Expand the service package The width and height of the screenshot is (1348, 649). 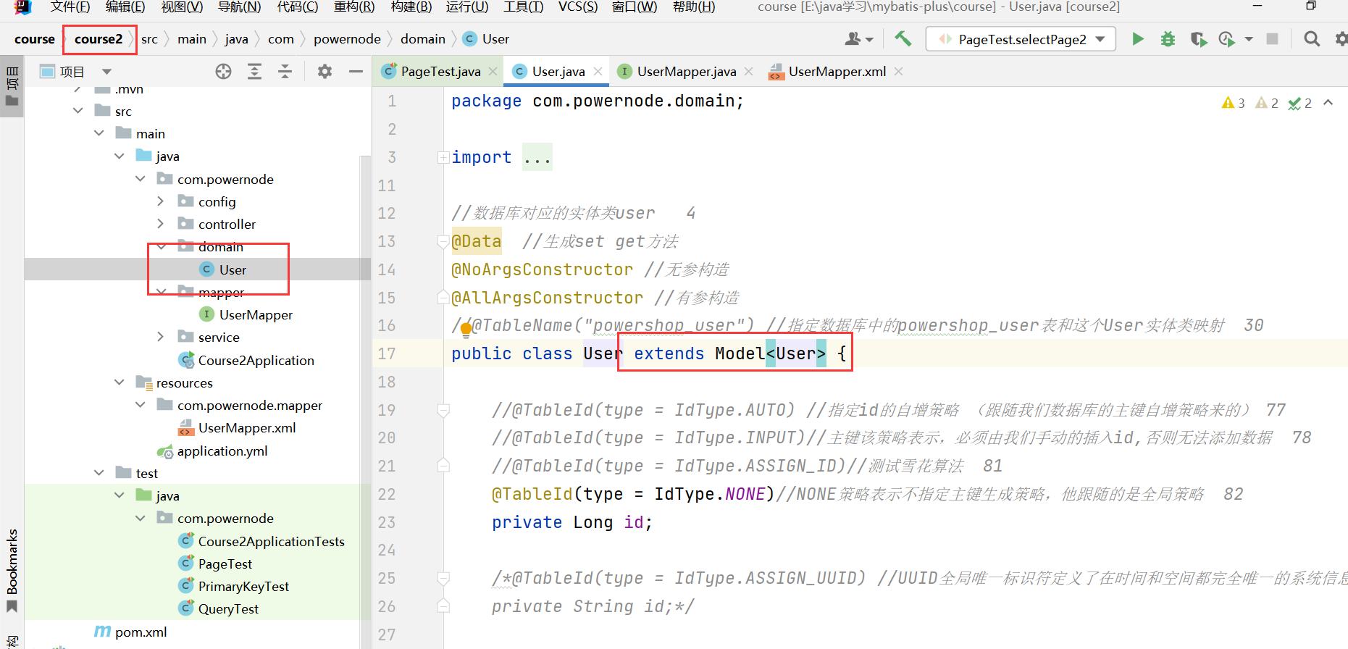point(160,337)
